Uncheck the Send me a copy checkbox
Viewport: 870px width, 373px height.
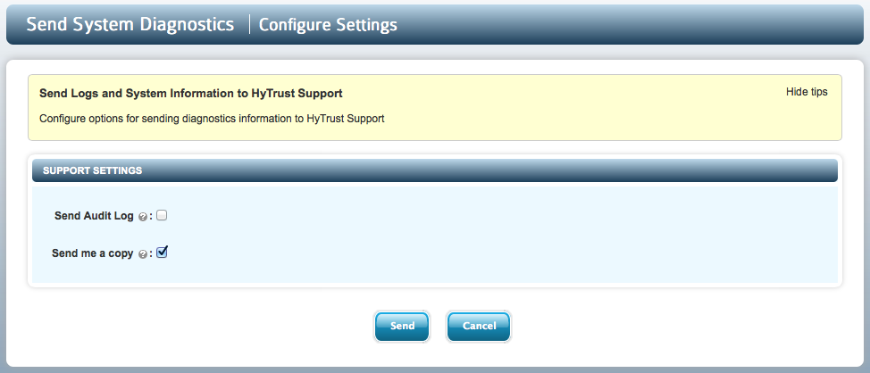click(162, 253)
